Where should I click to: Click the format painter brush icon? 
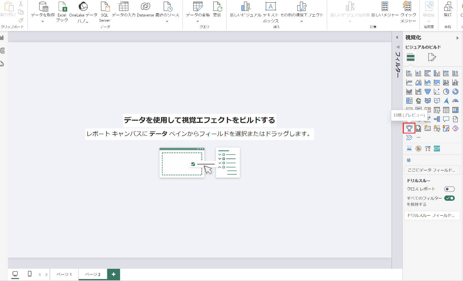pos(21,20)
